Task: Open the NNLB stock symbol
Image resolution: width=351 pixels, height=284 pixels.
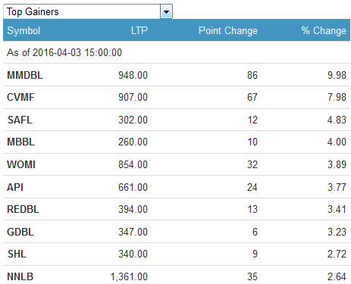Action: (x=20, y=276)
